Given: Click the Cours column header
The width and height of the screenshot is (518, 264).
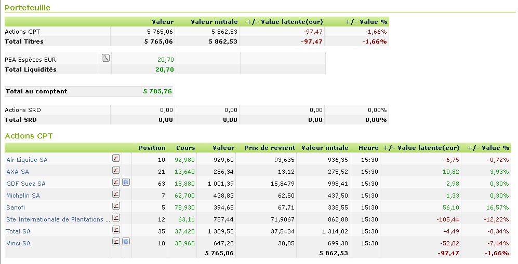Looking at the screenshot, I should tap(185, 148).
